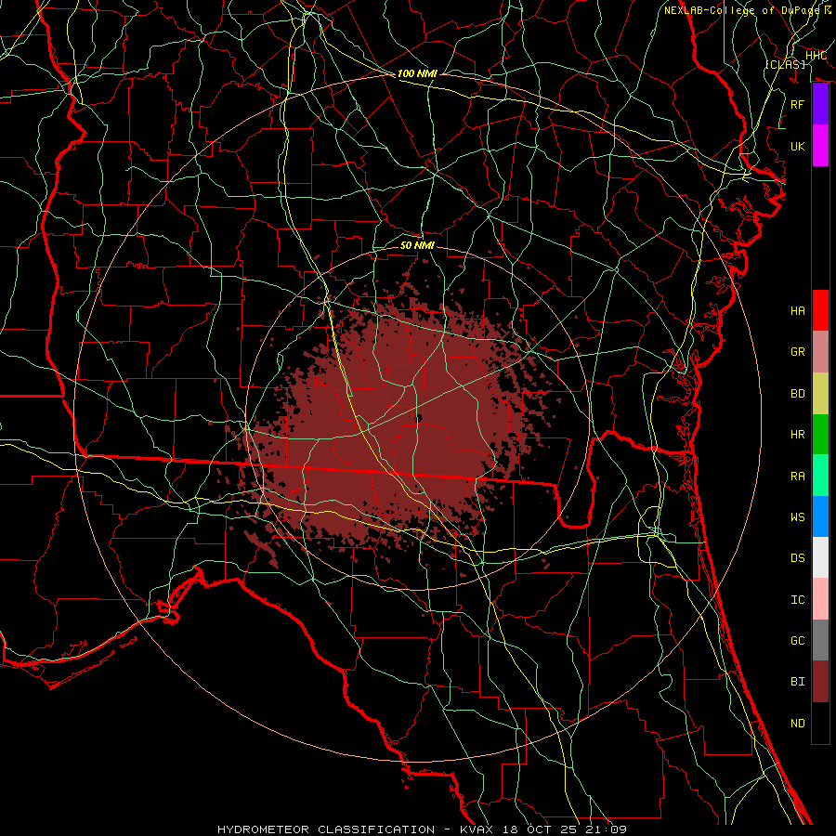Click the 'HYDROMETEOR CLASSIFICATION' caption title
The height and width of the screenshot is (836, 836).
point(326,829)
